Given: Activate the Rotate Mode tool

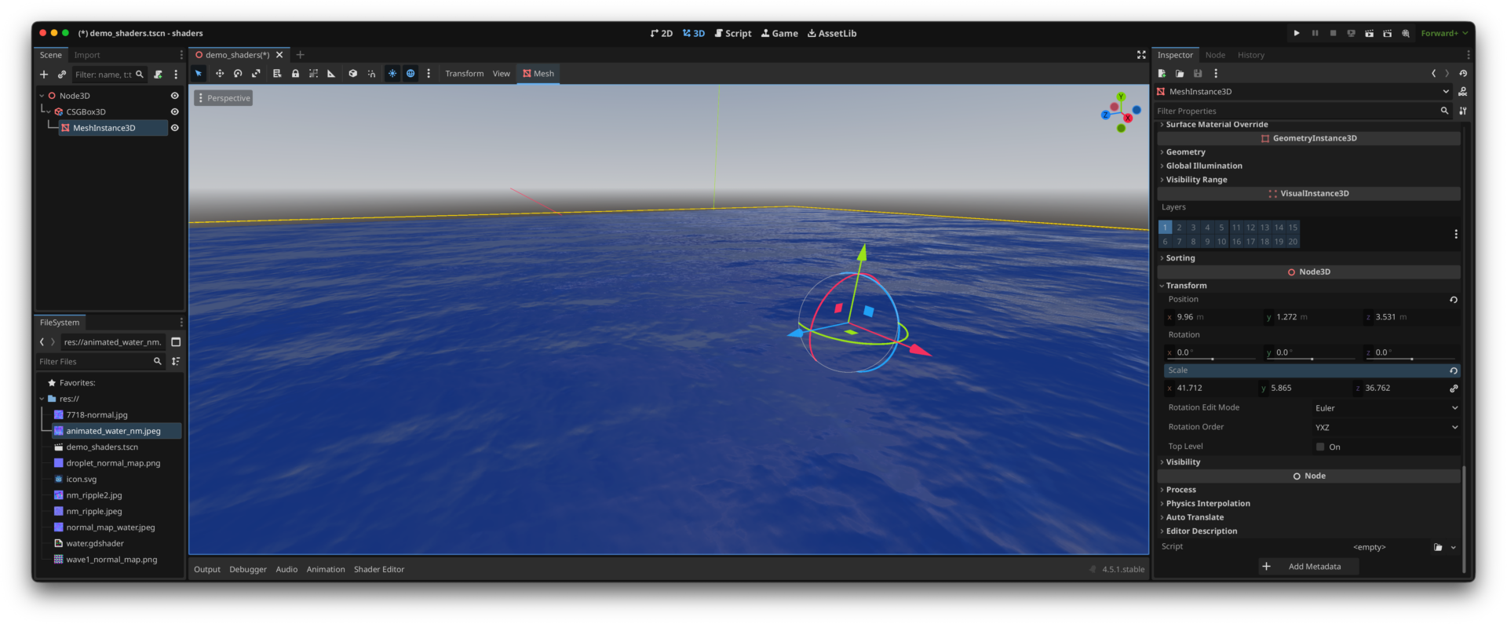Looking at the screenshot, I should point(238,74).
